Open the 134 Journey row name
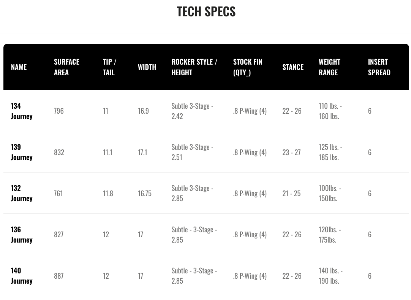Image resolution: width=411 pixels, height=300 pixels. pos(22,111)
